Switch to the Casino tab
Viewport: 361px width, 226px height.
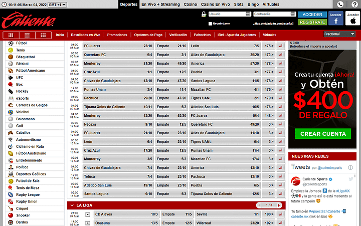191,5
